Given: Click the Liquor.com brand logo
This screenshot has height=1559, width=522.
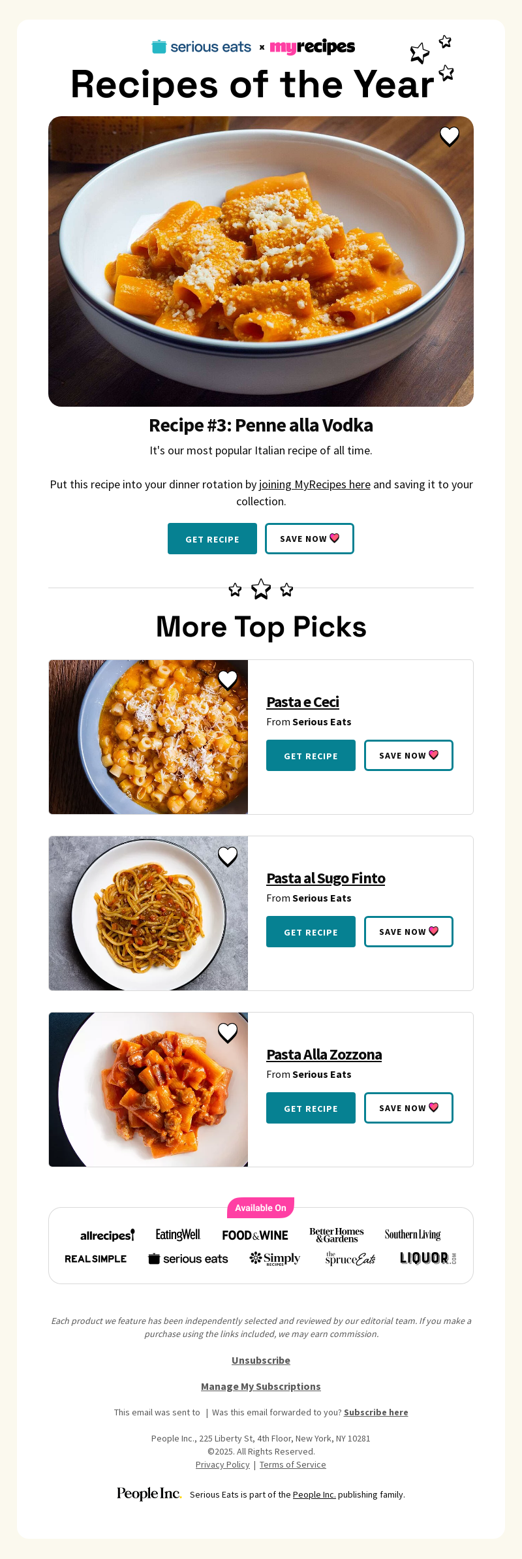Looking at the screenshot, I should [x=427, y=1258].
